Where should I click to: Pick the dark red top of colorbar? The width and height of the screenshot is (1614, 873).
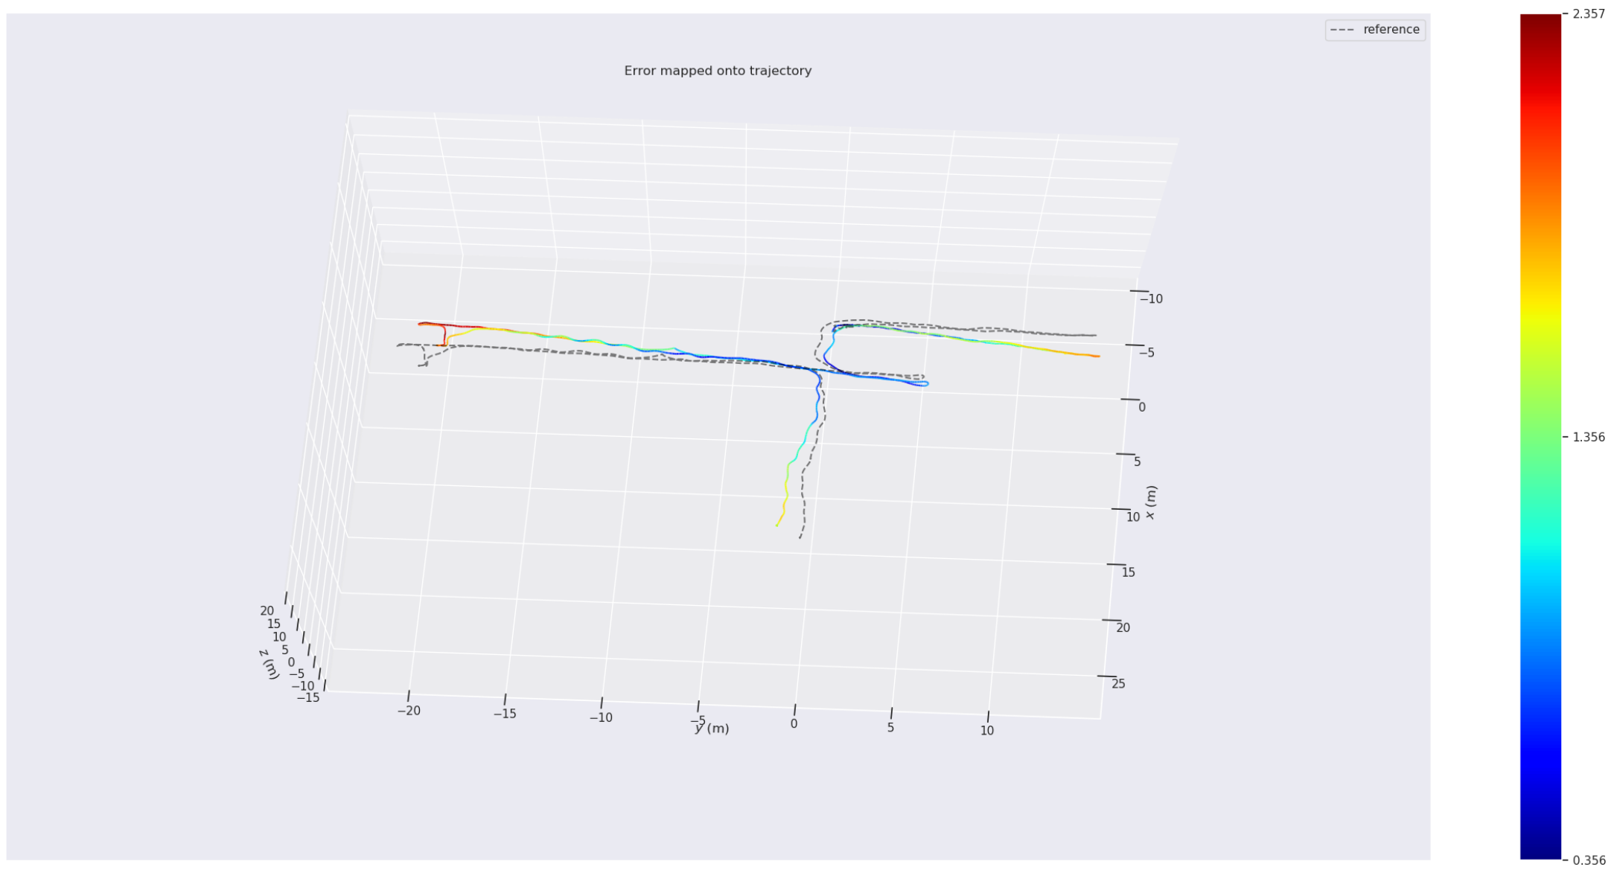click(1540, 20)
